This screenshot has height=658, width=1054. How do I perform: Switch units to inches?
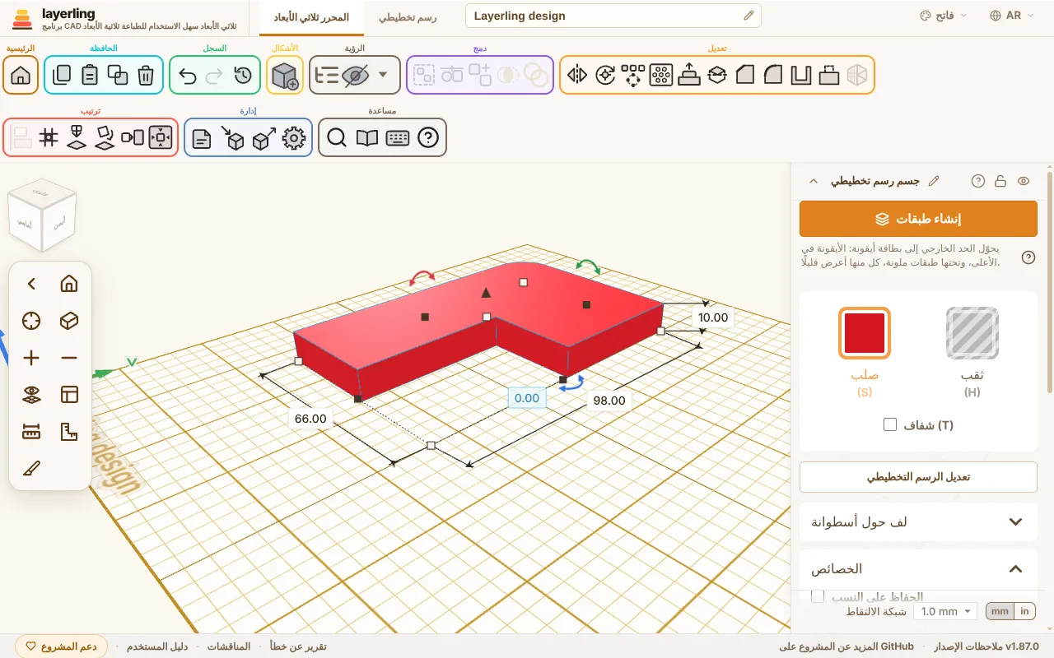1024,611
